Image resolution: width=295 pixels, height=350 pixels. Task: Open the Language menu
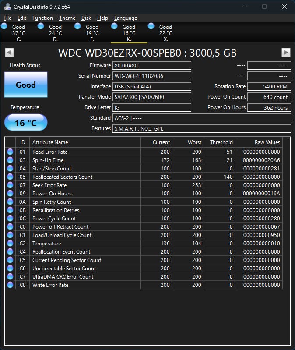point(126,18)
